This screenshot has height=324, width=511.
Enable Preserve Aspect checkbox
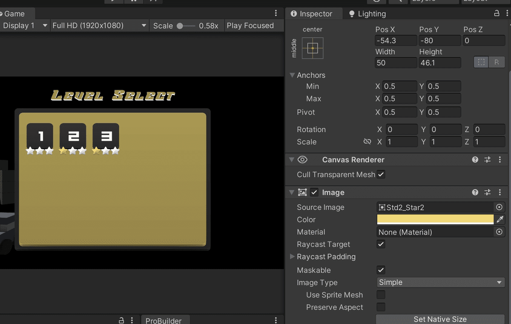(381, 307)
